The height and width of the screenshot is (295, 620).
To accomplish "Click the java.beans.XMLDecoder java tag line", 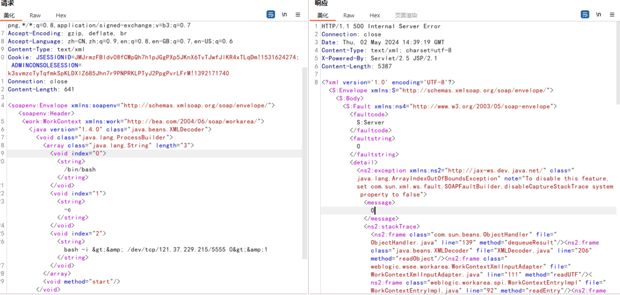I will click(x=120, y=129).
